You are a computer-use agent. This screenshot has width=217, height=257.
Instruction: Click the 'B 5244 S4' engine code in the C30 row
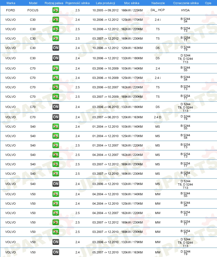[x=185, y=20]
